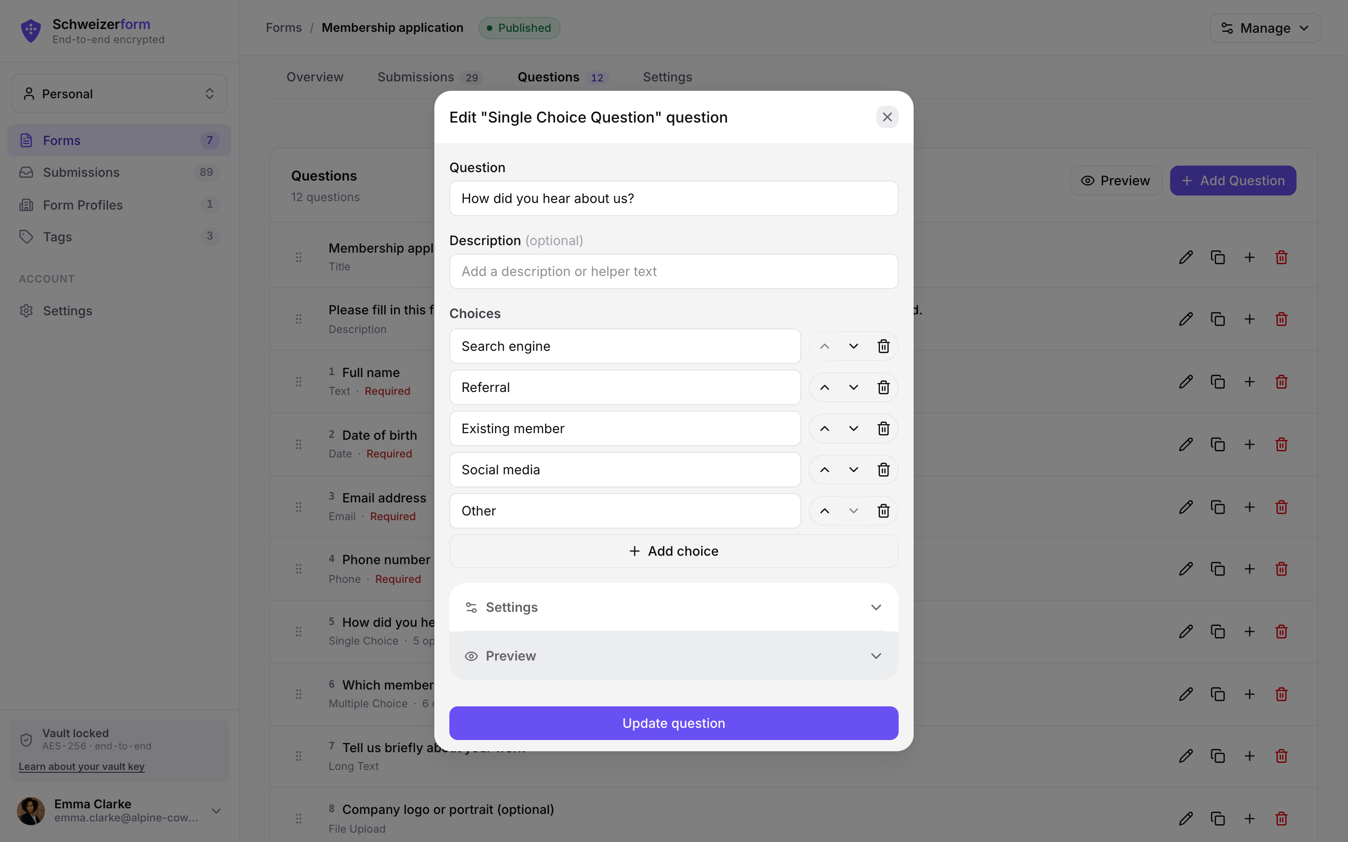Screen dimensions: 1348x842
Task: Click the Update question button
Action: pos(674,723)
